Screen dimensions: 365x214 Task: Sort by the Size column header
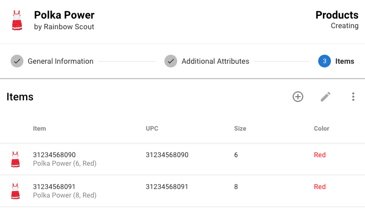[x=240, y=129]
